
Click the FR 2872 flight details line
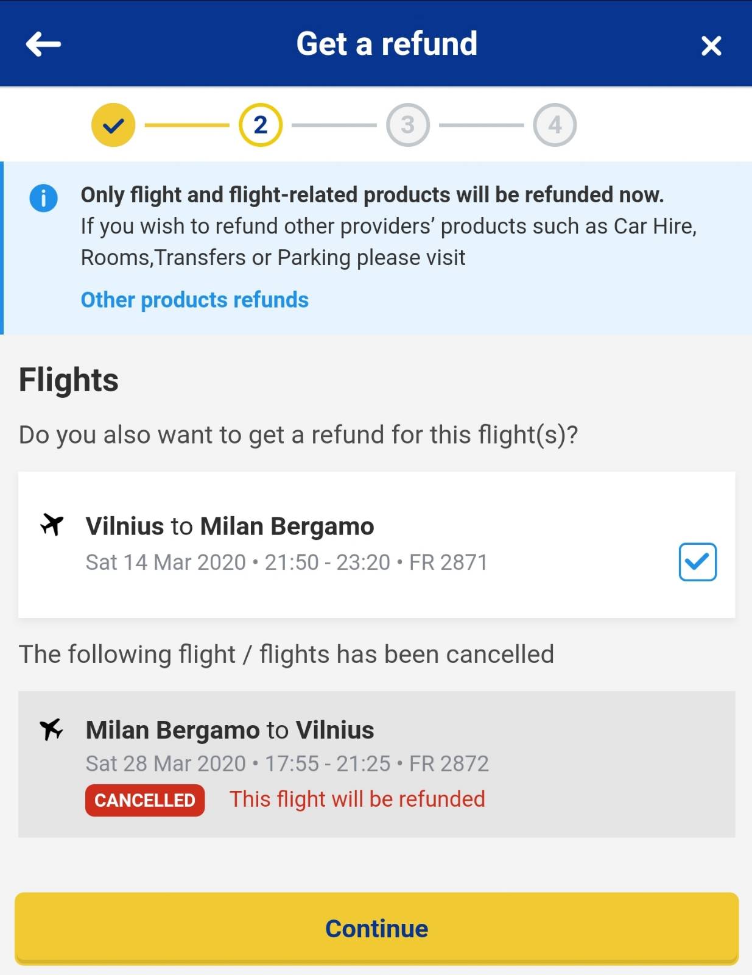287,764
